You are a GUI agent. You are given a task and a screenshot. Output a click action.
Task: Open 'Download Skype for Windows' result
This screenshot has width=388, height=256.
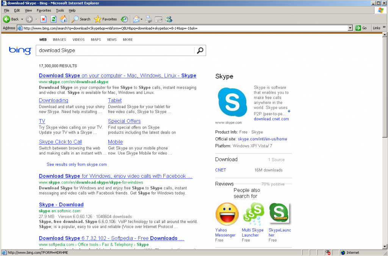[x=116, y=176]
